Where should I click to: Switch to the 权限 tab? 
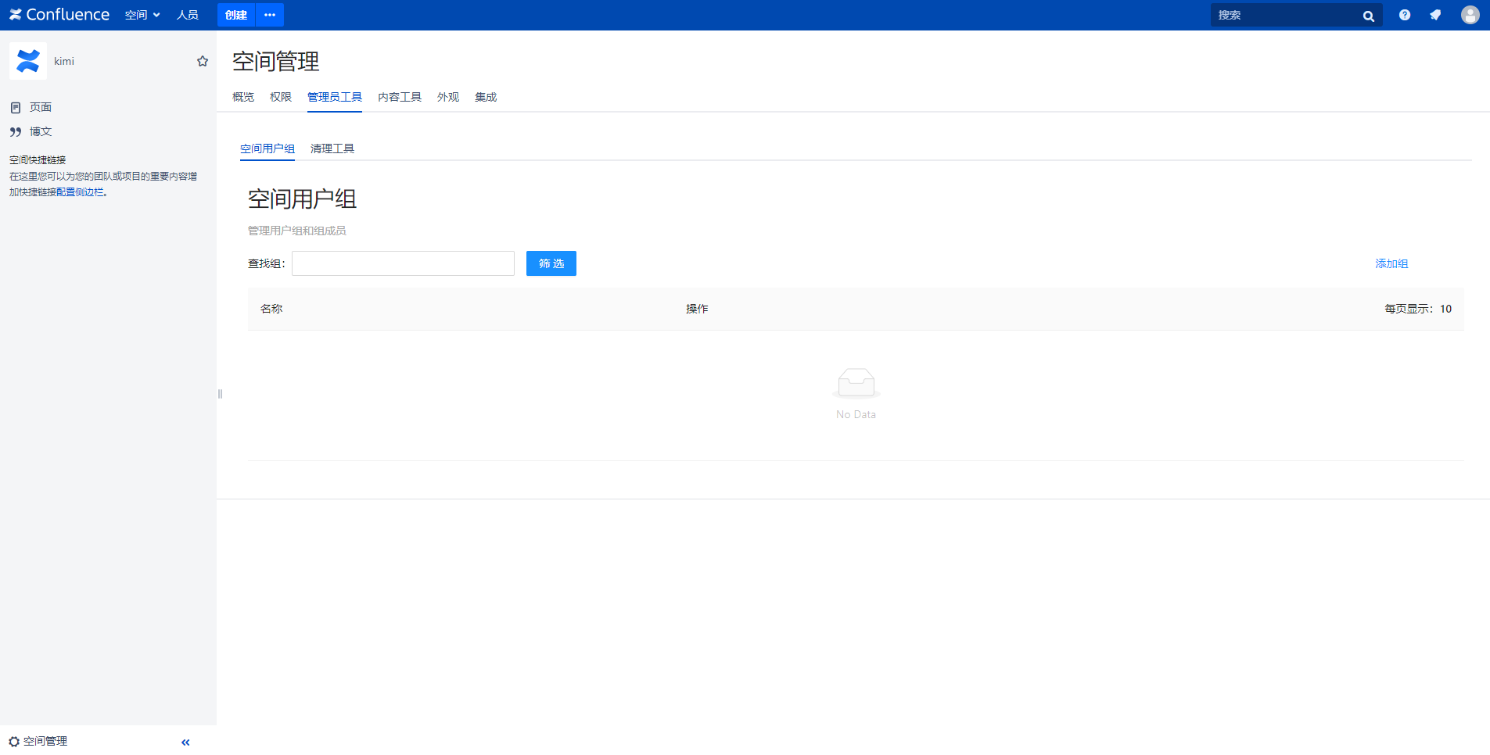(280, 97)
